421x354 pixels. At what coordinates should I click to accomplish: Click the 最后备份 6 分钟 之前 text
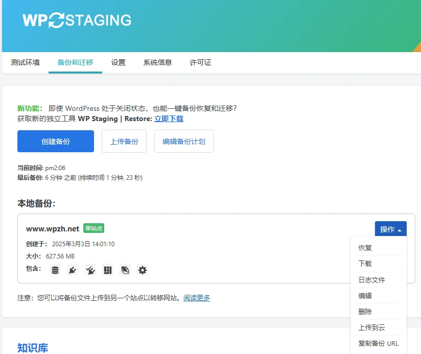coord(80,178)
